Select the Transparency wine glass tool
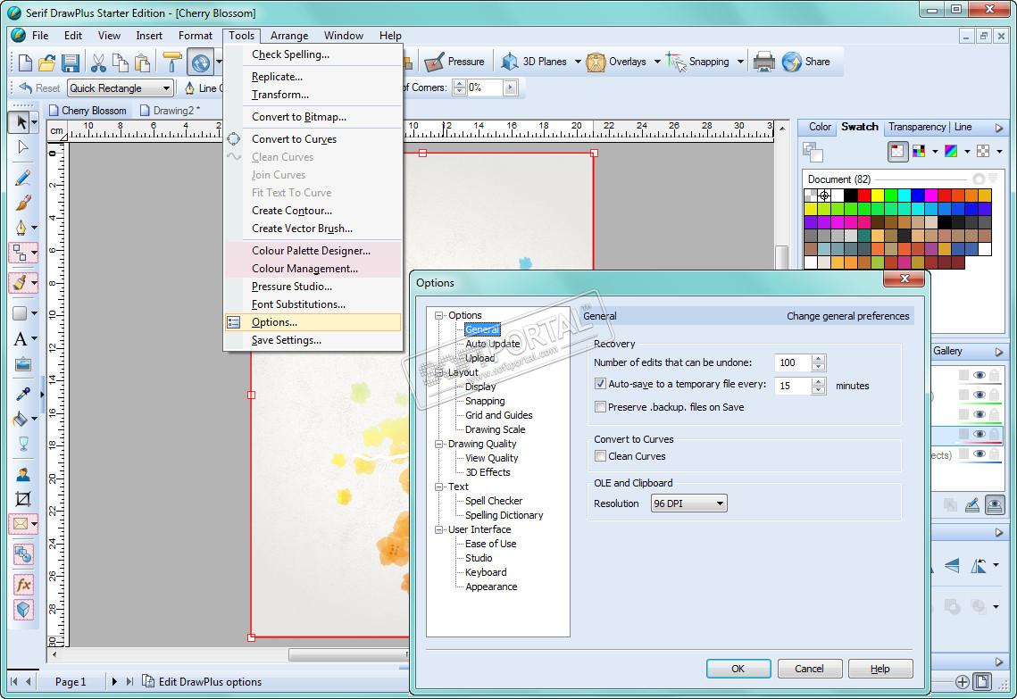Screen dimensions: 1017x699 22,445
